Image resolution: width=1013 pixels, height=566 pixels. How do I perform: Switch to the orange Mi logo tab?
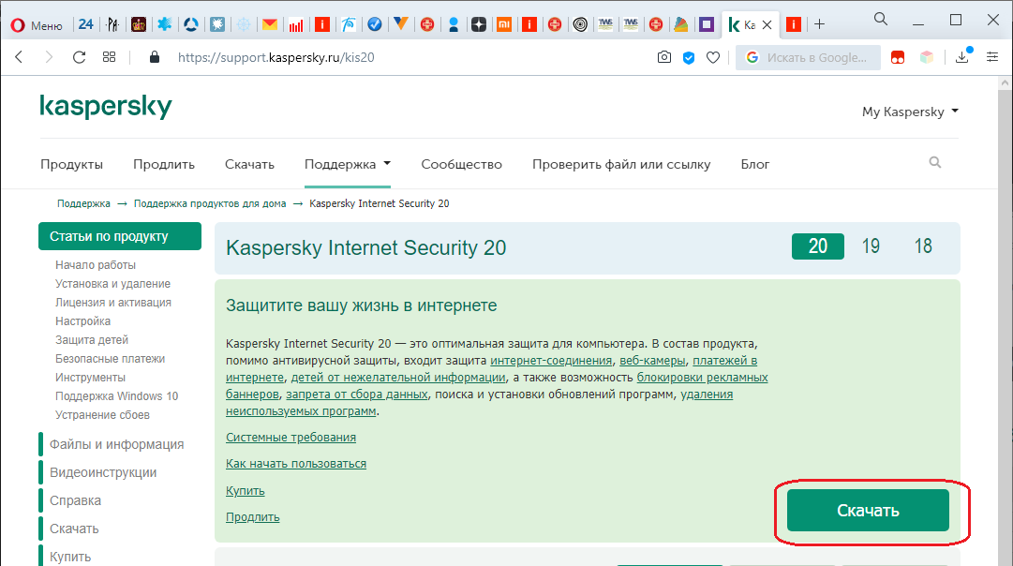(x=504, y=24)
